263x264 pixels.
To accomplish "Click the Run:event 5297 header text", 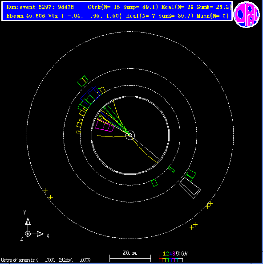I will pyautogui.click(x=40, y=7).
